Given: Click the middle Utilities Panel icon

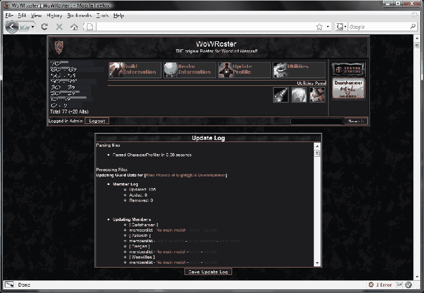Looking at the screenshot, I should (x=299, y=94).
